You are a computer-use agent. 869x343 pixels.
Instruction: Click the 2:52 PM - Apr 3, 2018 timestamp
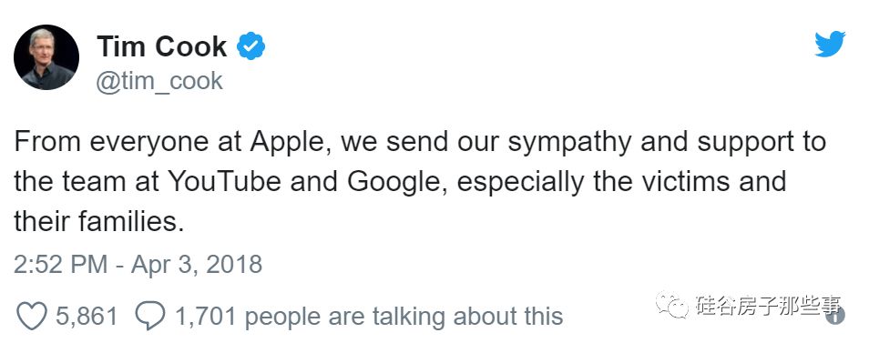[x=138, y=265]
